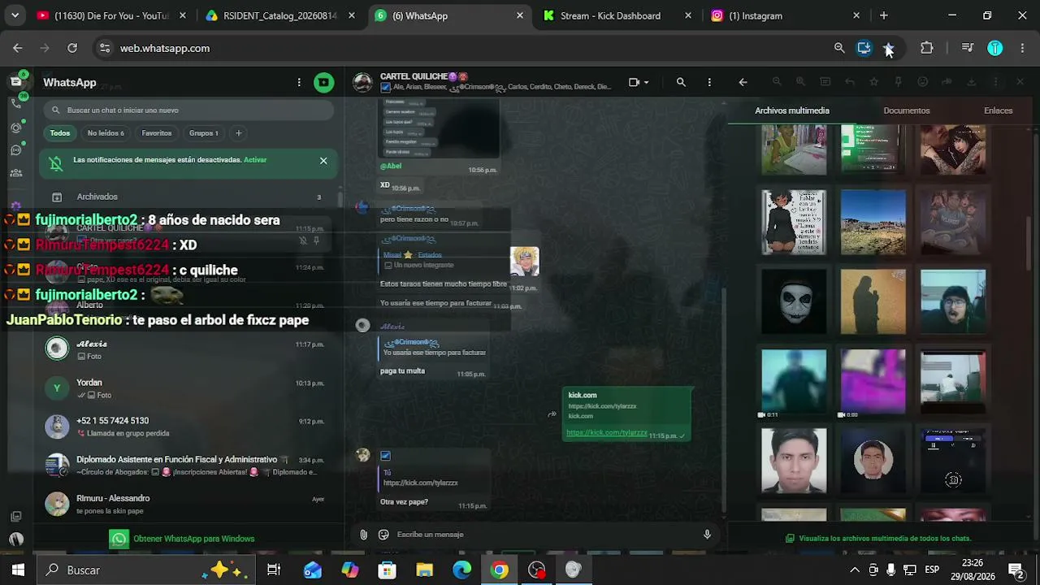Go back from the media panel

point(743,82)
